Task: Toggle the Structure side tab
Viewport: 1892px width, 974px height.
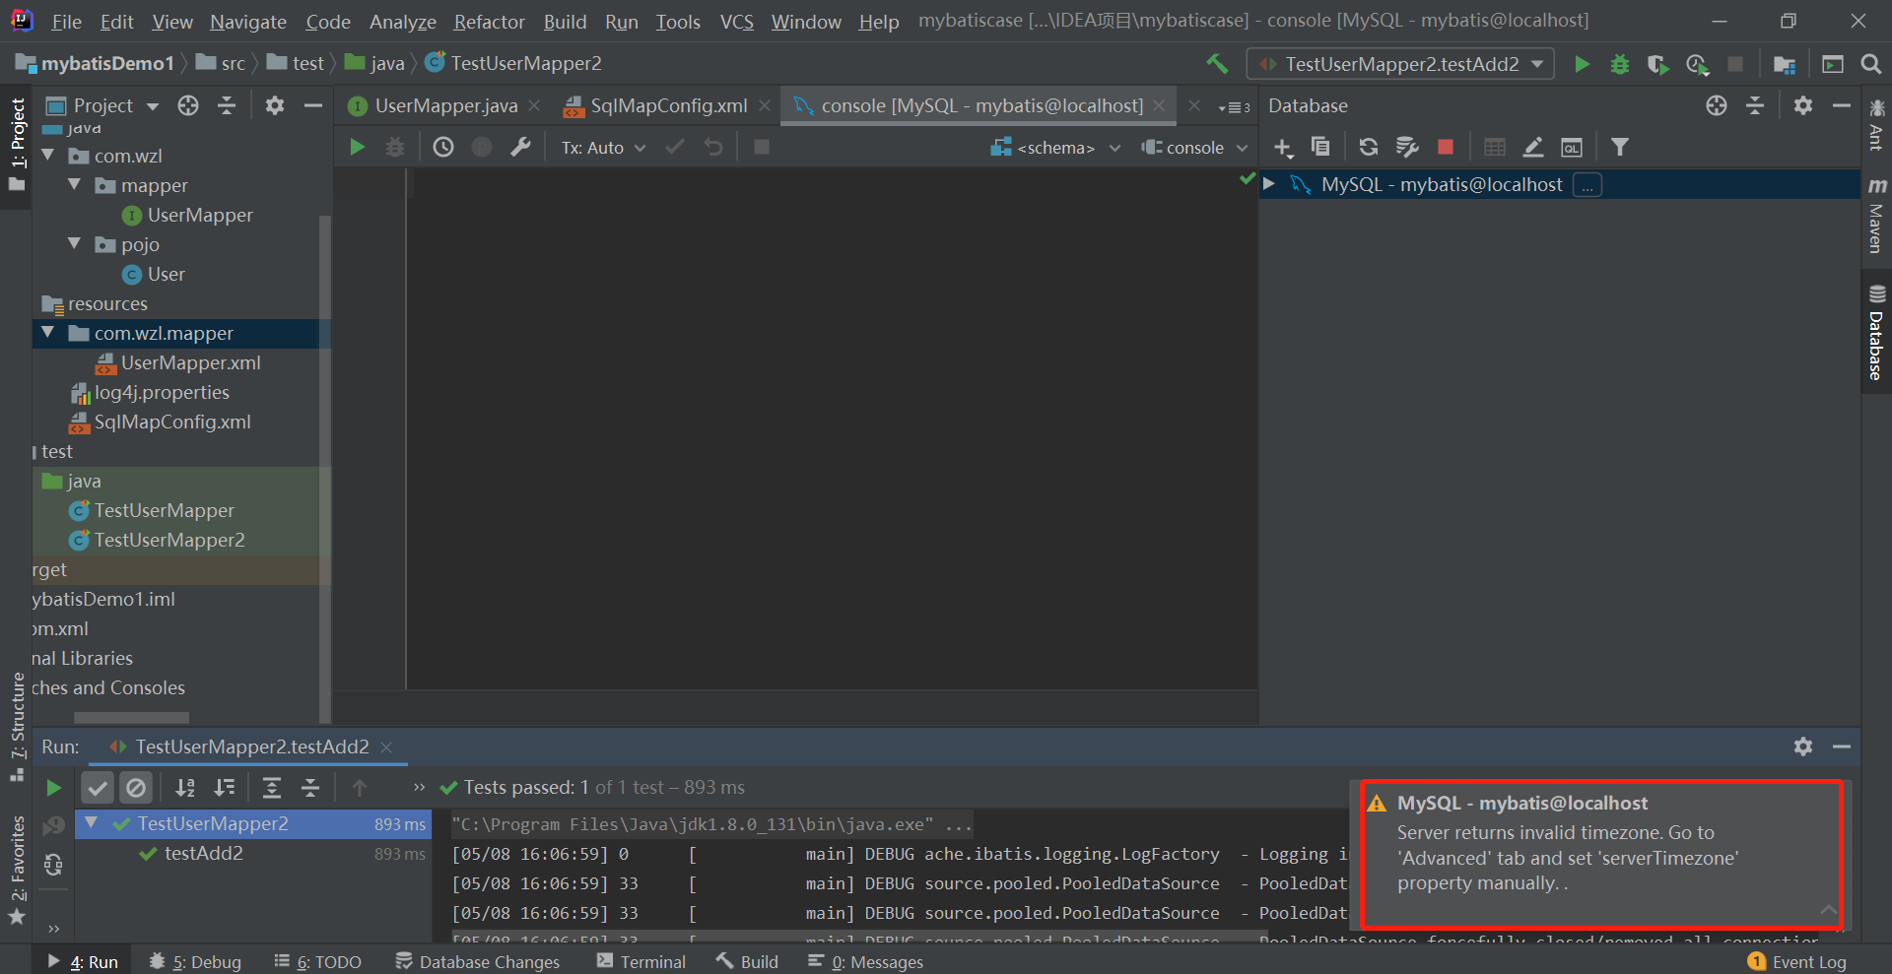Action: 17,727
